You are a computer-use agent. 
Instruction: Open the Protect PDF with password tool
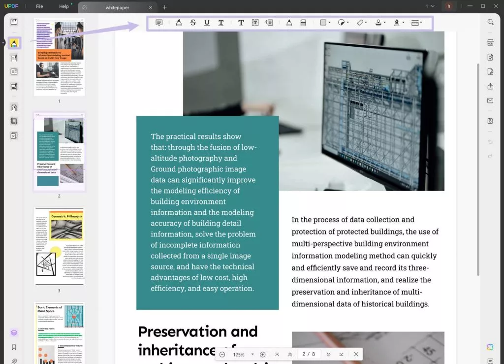(x=490, y=72)
